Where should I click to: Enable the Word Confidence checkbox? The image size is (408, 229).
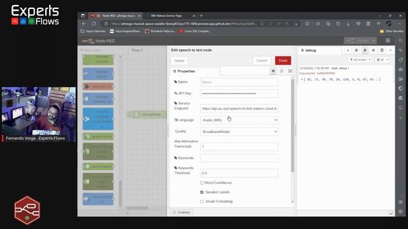point(201,183)
